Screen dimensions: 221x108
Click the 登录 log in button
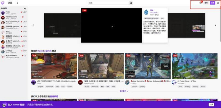(x=206, y=3)
